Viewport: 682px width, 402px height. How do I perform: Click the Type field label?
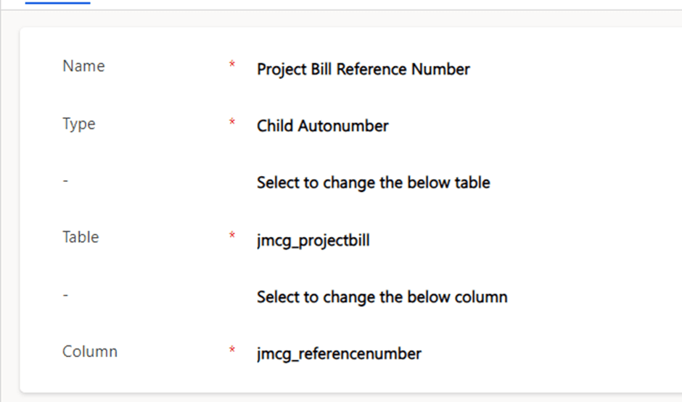point(79,124)
